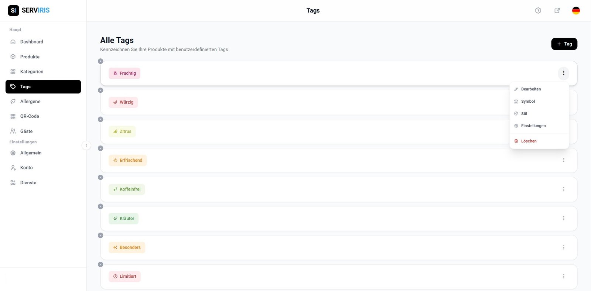Collapse the sidebar with the chevron
Image resolution: width=591 pixels, height=291 pixels.
(86, 145)
